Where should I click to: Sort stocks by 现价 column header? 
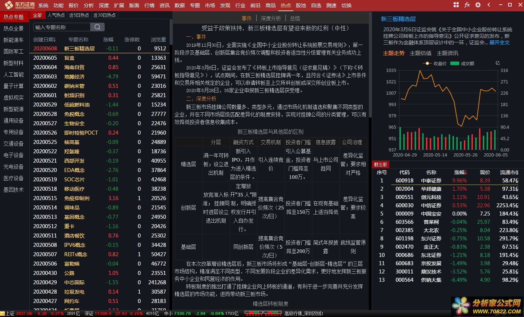coord(485,172)
